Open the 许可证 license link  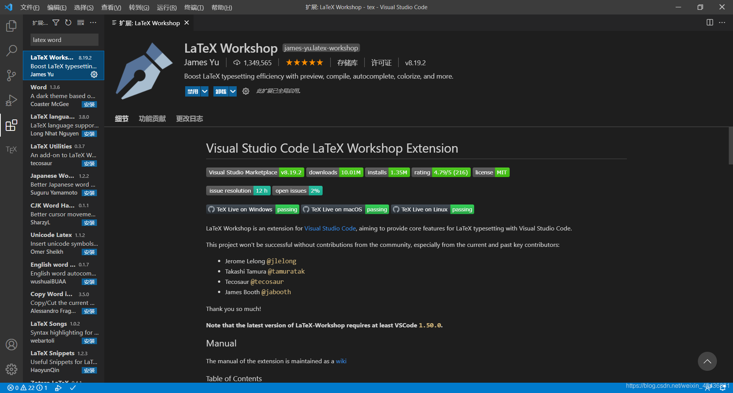pos(381,63)
